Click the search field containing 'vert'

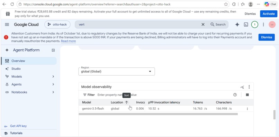click(139, 25)
